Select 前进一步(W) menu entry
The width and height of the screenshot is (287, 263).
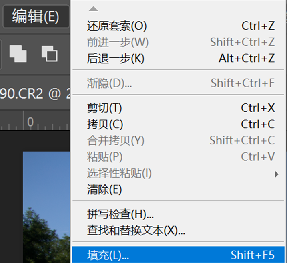[x=118, y=42]
